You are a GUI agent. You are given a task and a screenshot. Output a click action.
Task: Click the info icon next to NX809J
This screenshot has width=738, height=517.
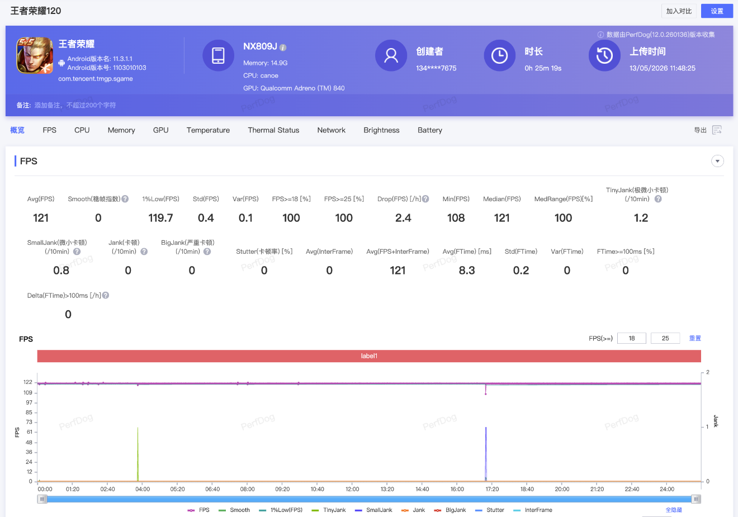pos(283,48)
